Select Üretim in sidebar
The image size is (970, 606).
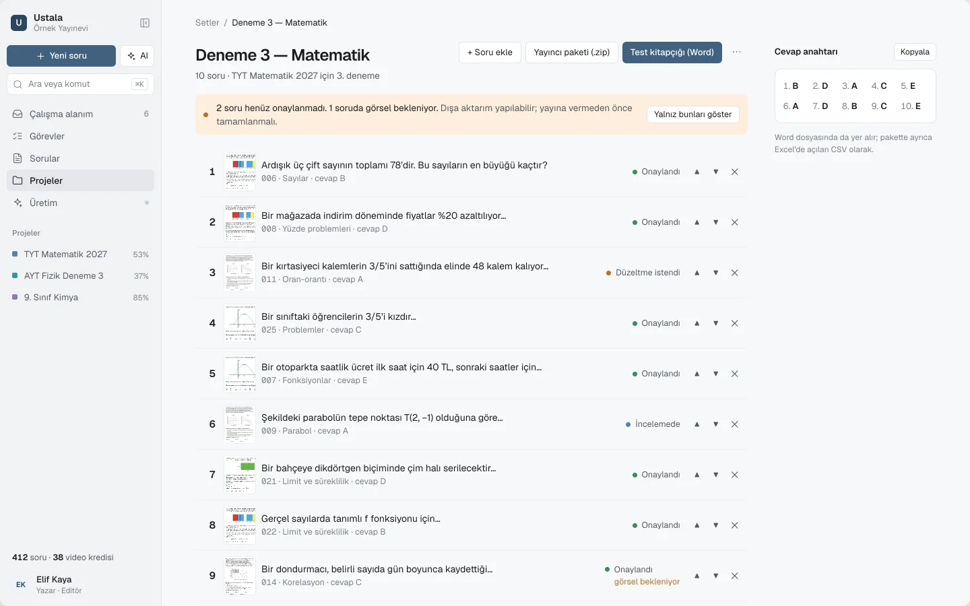(x=80, y=203)
